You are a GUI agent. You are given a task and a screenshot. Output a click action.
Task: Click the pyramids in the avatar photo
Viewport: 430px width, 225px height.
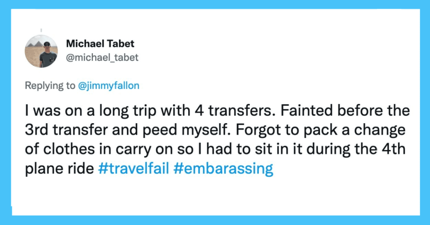coord(37,44)
